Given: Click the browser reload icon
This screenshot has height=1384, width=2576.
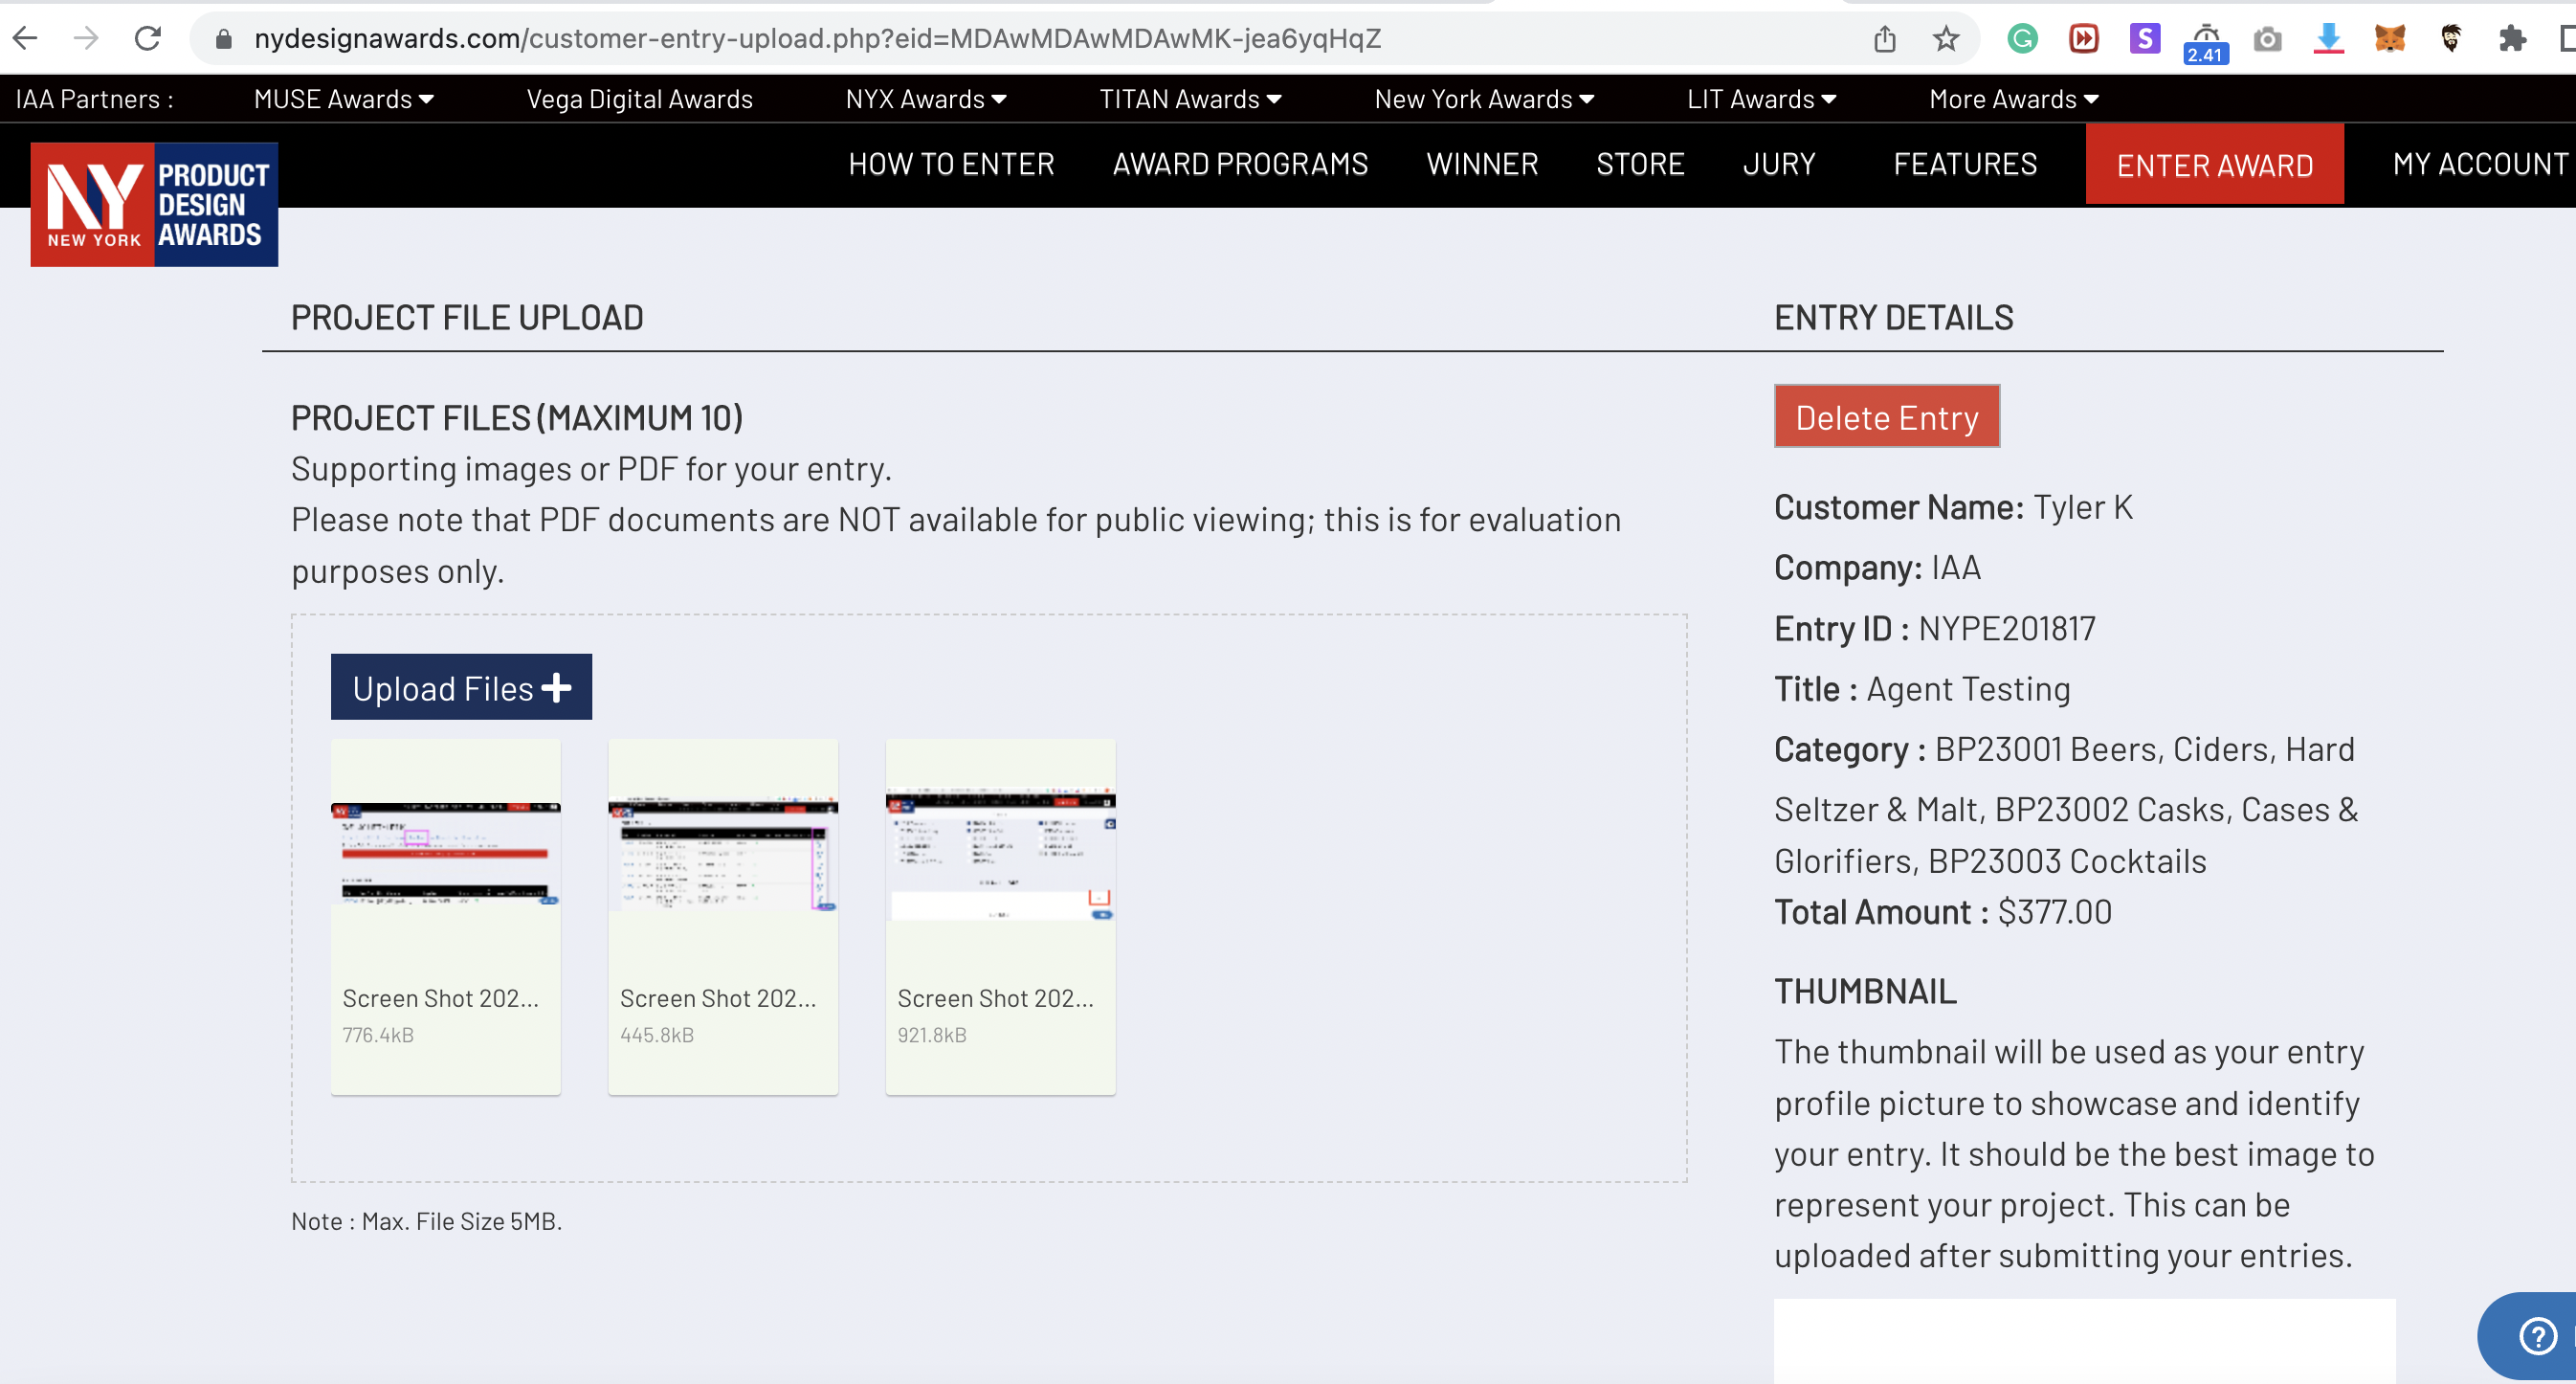Looking at the screenshot, I should pos(148,38).
